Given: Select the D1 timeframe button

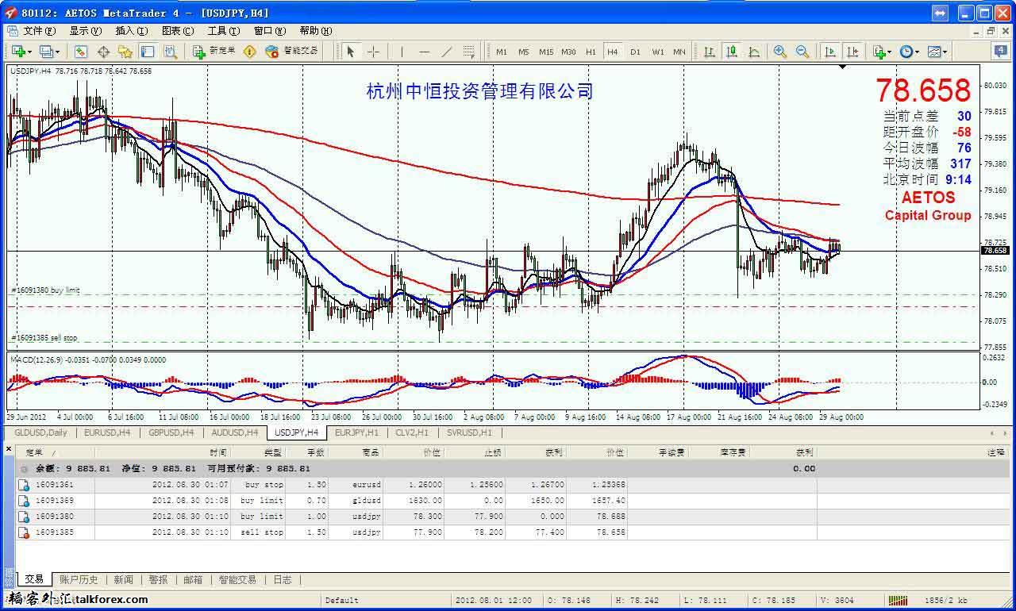Looking at the screenshot, I should point(635,52).
